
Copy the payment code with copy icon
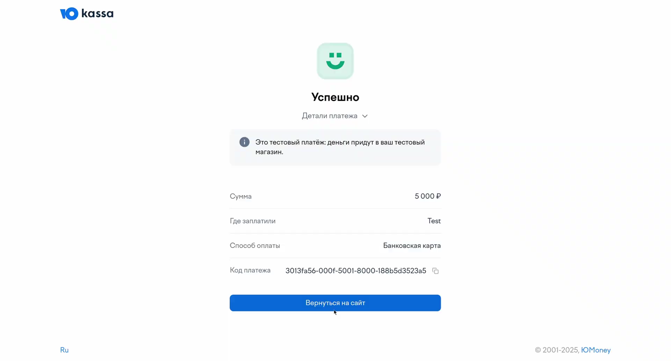(435, 271)
